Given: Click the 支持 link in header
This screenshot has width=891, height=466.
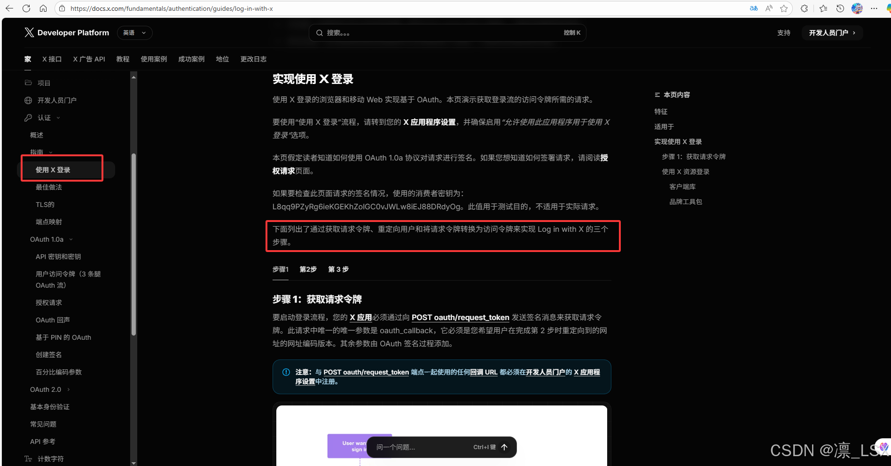Looking at the screenshot, I should pos(783,33).
